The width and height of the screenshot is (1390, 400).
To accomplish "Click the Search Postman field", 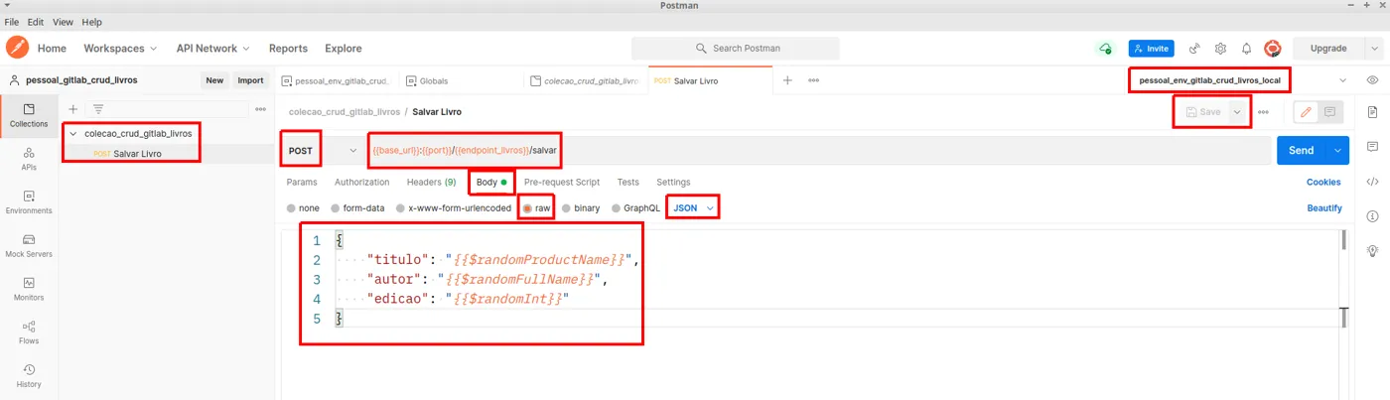I will [x=735, y=49].
